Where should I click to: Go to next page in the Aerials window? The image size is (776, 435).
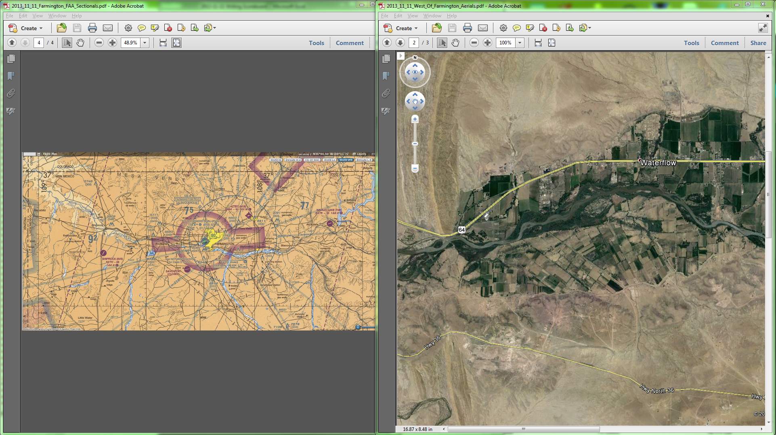click(400, 43)
